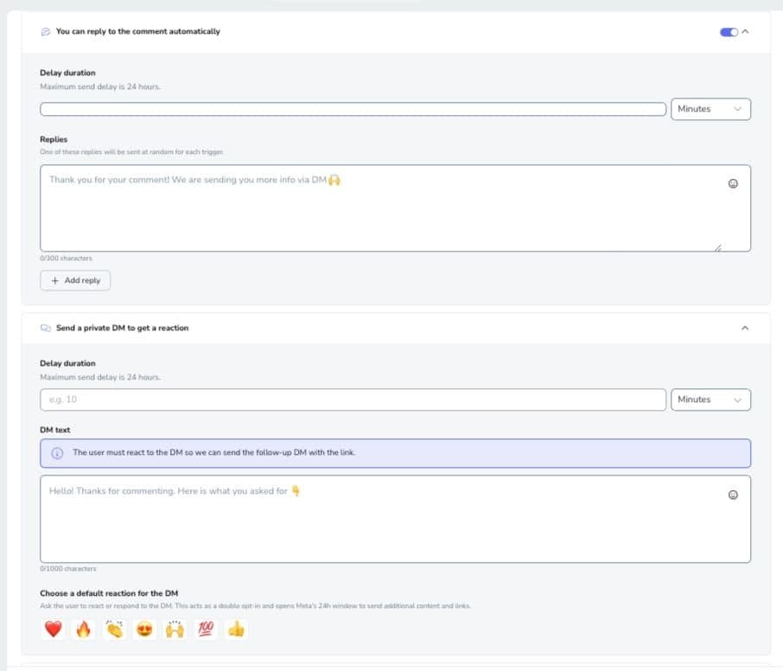
Task: Choose the clapping hands reaction
Action: (114, 629)
